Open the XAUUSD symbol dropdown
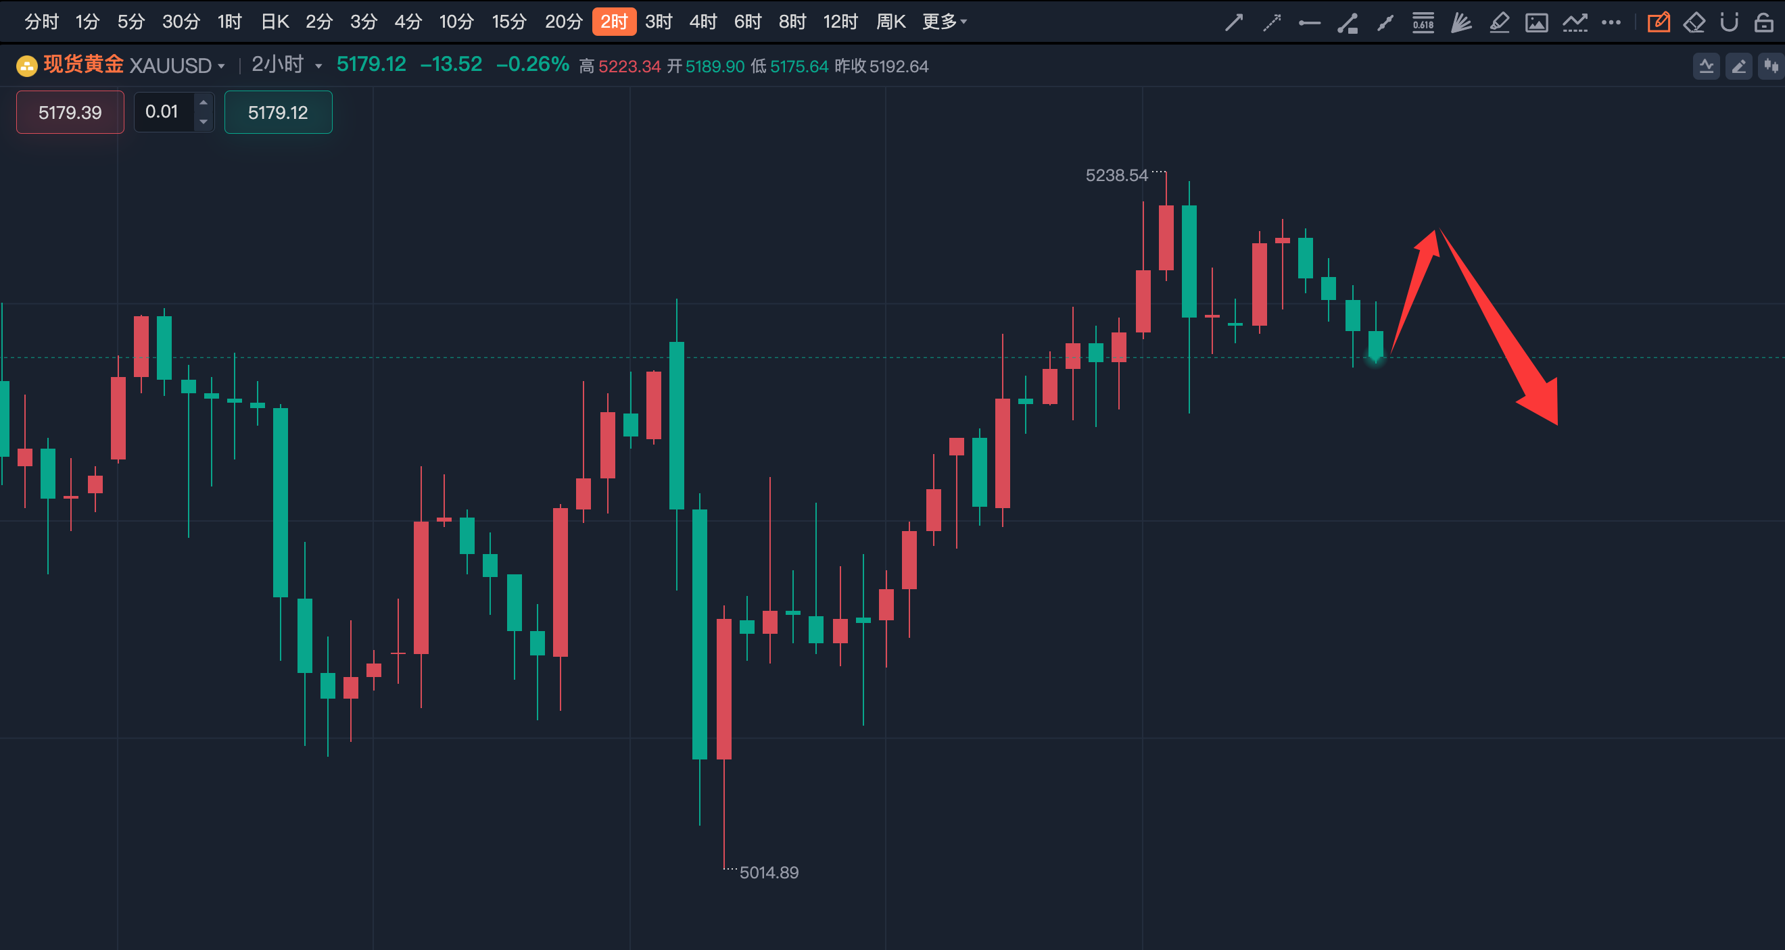 point(221,66)
